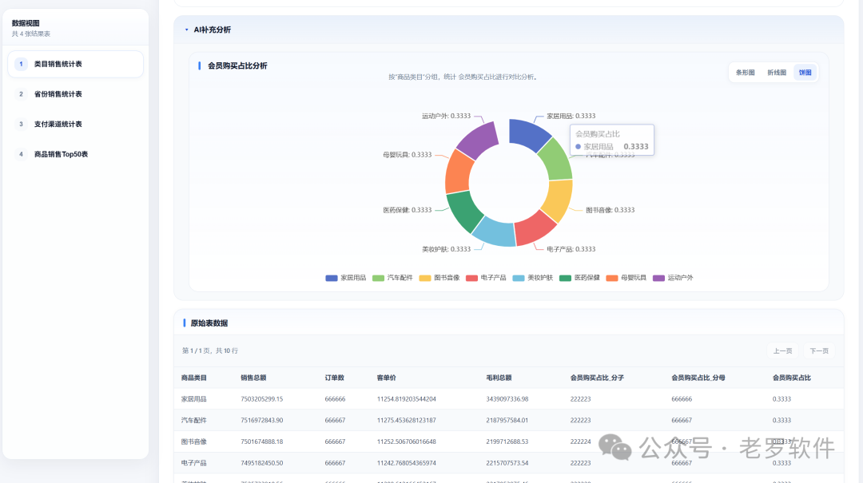The width and height of the screenshot is (863, 483).
Task: Toggle 母婴玩具 legend color swatch
Action: pyautogui.click(x=612, y=279)
